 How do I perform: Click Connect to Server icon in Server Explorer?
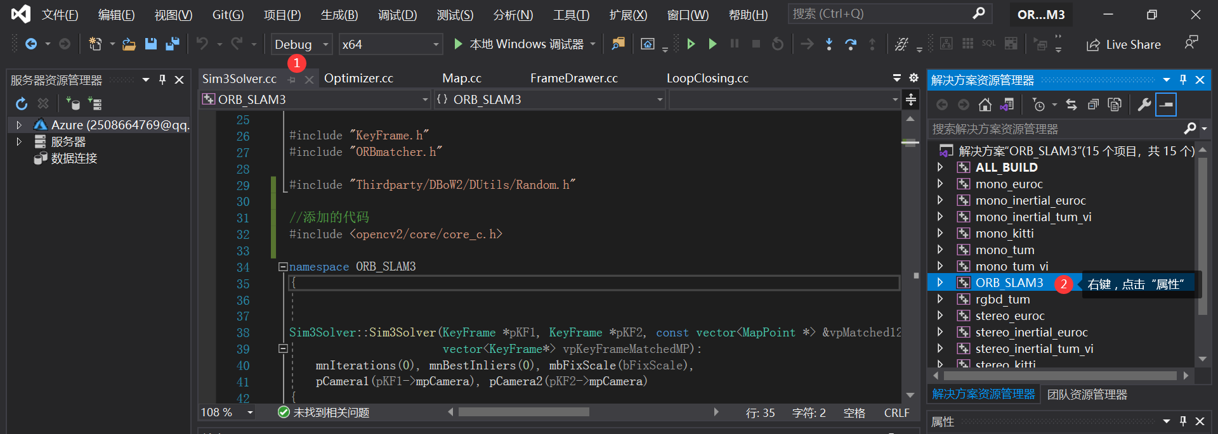[x=95, y=103]
